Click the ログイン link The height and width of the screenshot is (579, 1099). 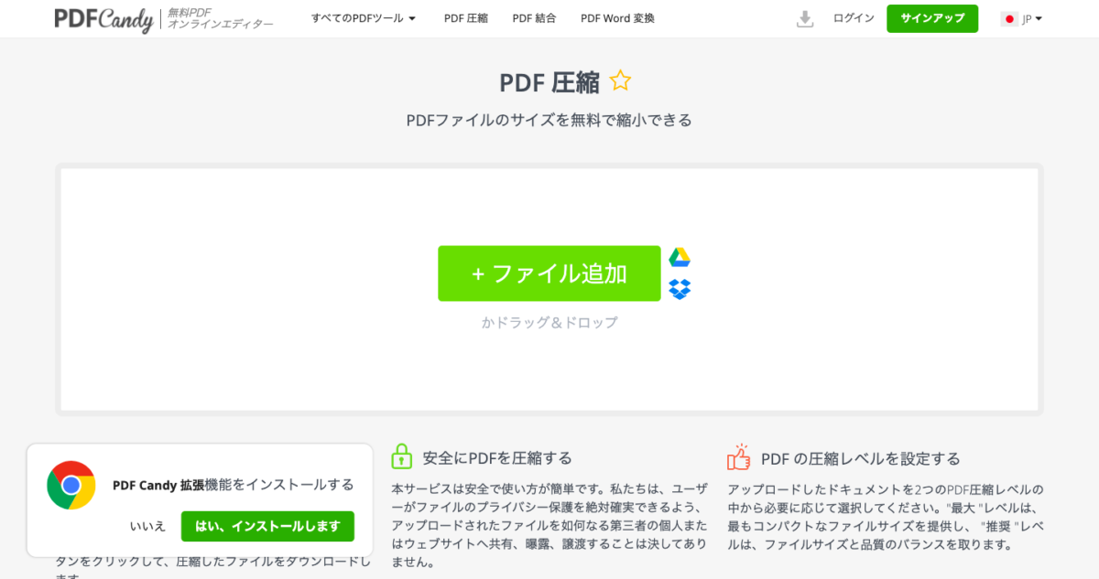coord(854,18)
